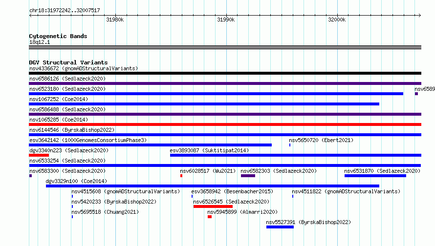Click the 31990k ruler tick label
435x246 pixels.
[226, 20]
